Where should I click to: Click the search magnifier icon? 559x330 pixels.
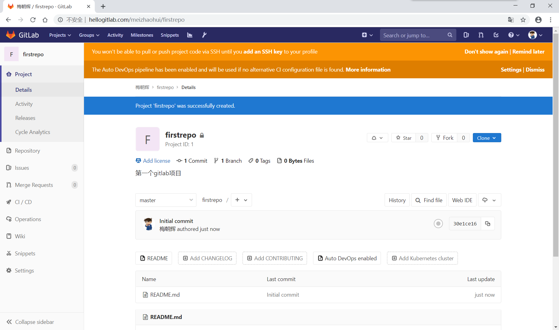[x=450, y=35]
